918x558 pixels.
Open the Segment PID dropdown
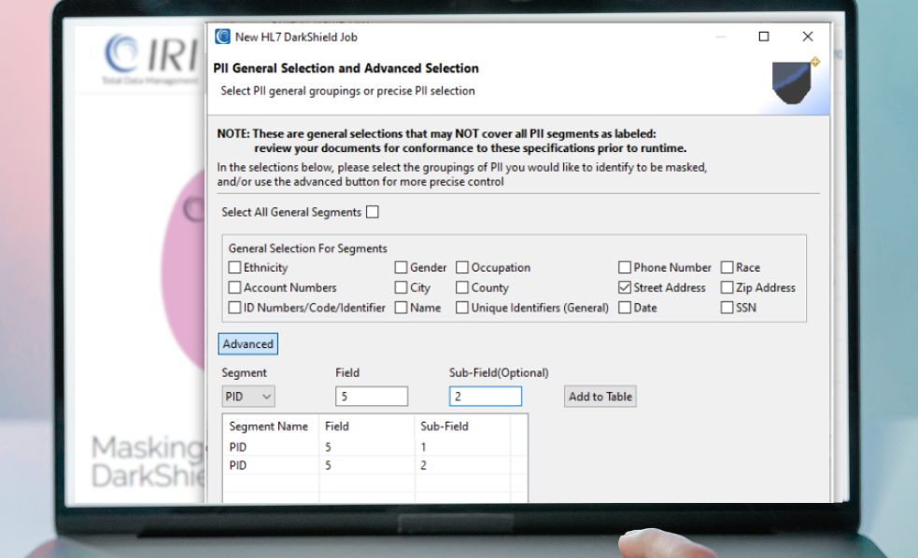248,397
